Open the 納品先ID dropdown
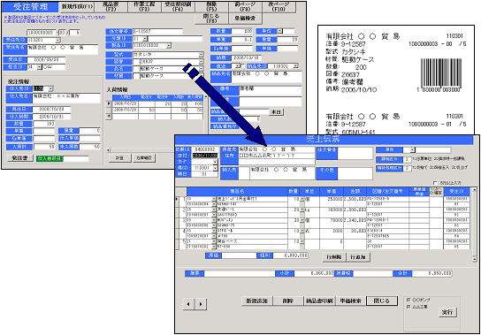Viewport: 481px width, 335px height. pos(295,66)
